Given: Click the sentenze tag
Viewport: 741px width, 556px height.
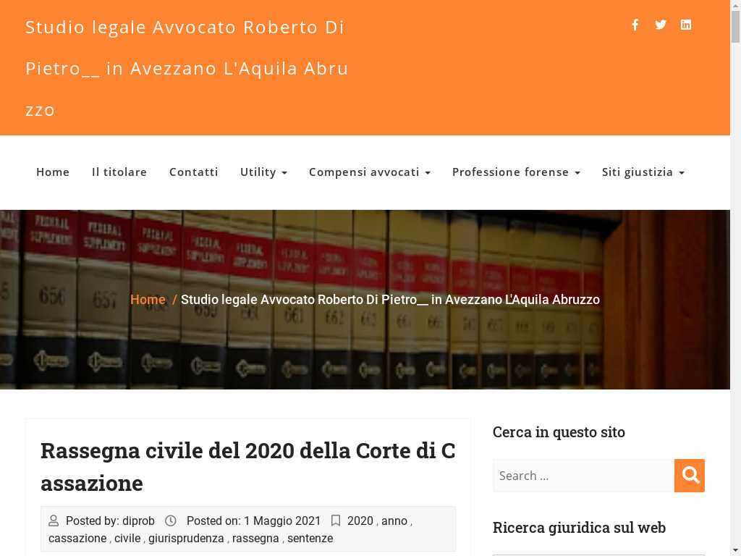Looking at the screenshot, I should coord(310,539).
